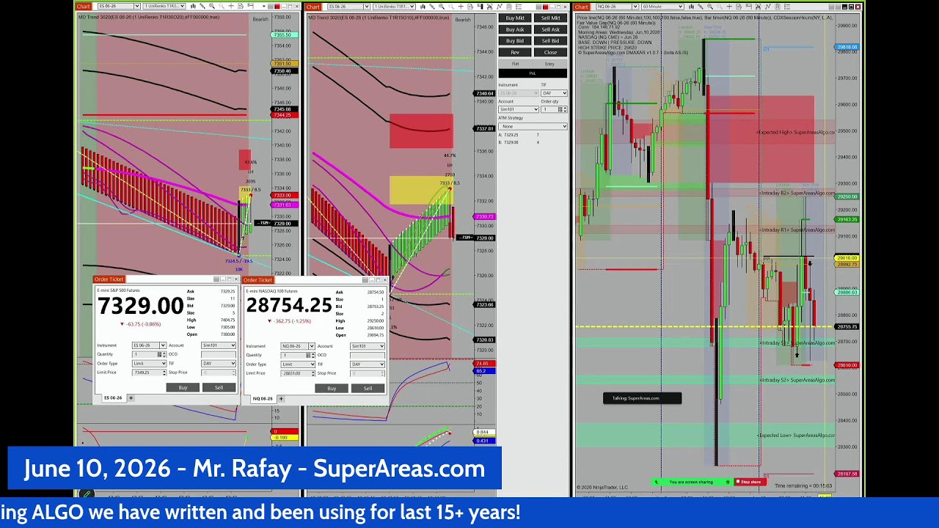Adjust Order qty stepper in chart trader
The width and height of the screenshot is (939, 528).
[x=565, y=109]
